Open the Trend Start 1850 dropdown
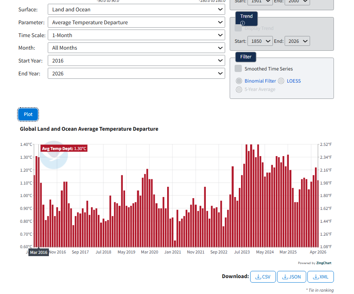The image size is (354, 294). coord(260,41)
